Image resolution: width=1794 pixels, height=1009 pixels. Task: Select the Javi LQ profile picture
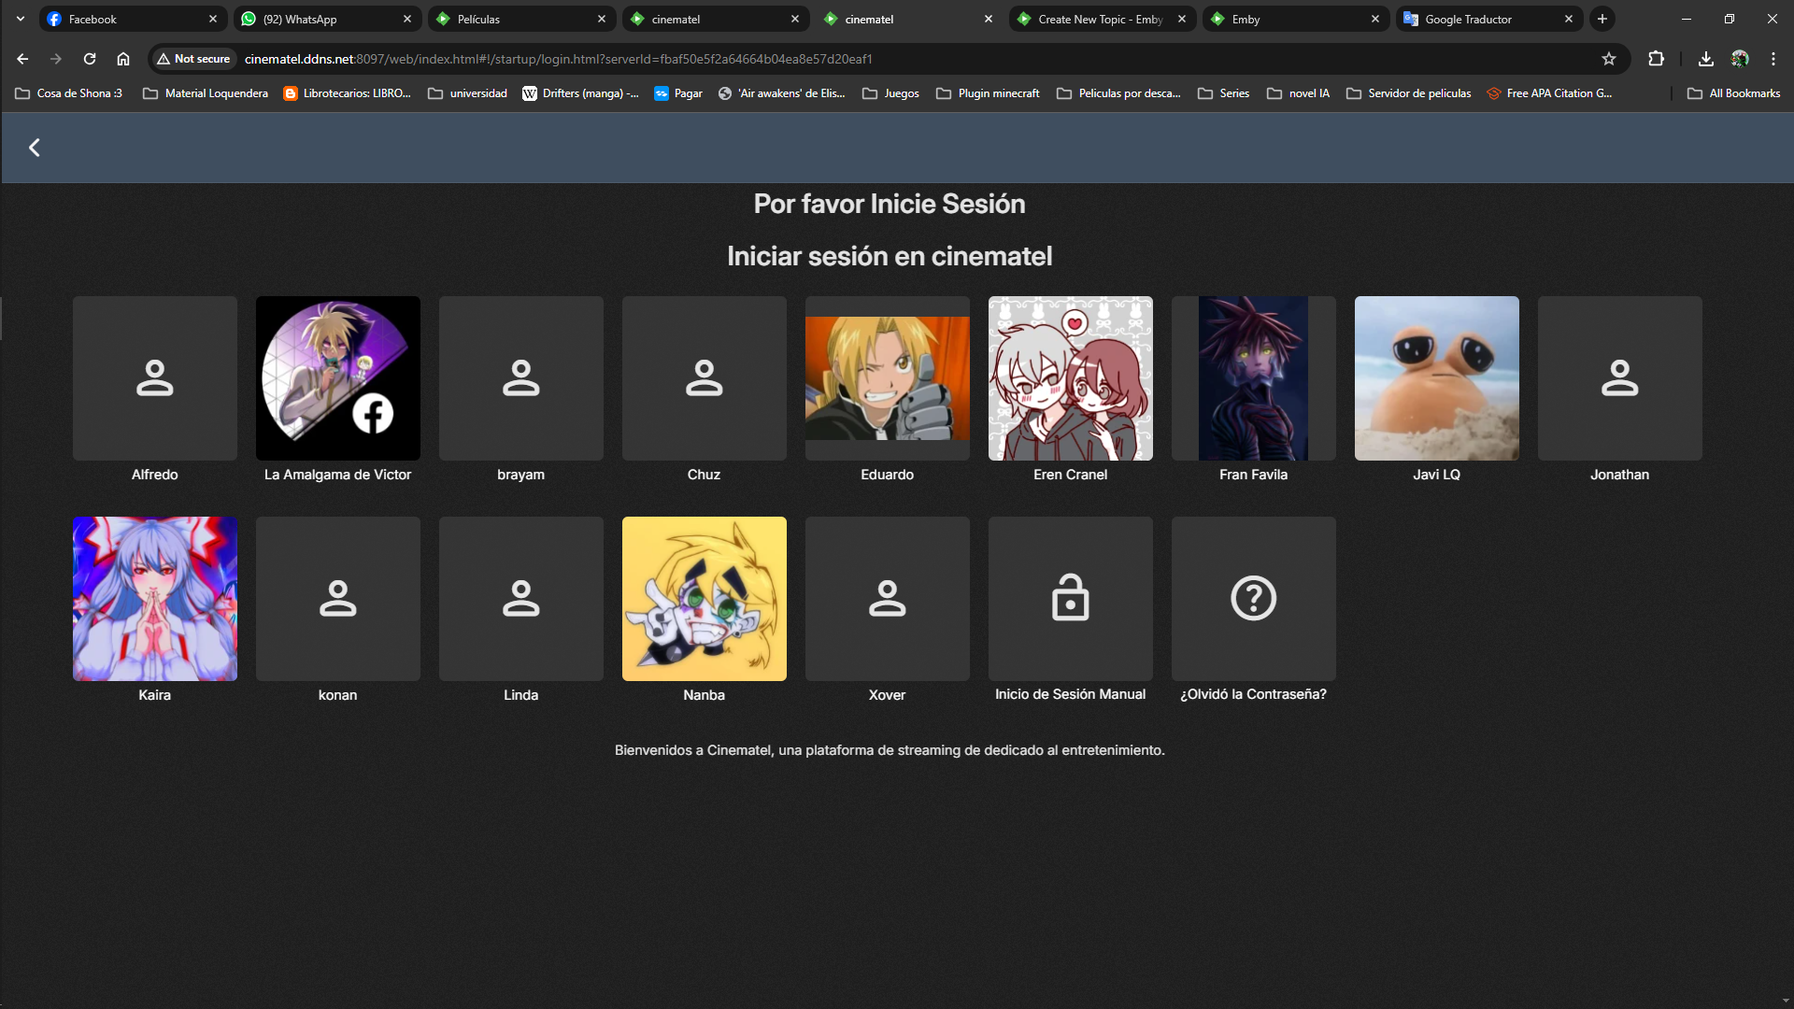(x=1436, y=378)
